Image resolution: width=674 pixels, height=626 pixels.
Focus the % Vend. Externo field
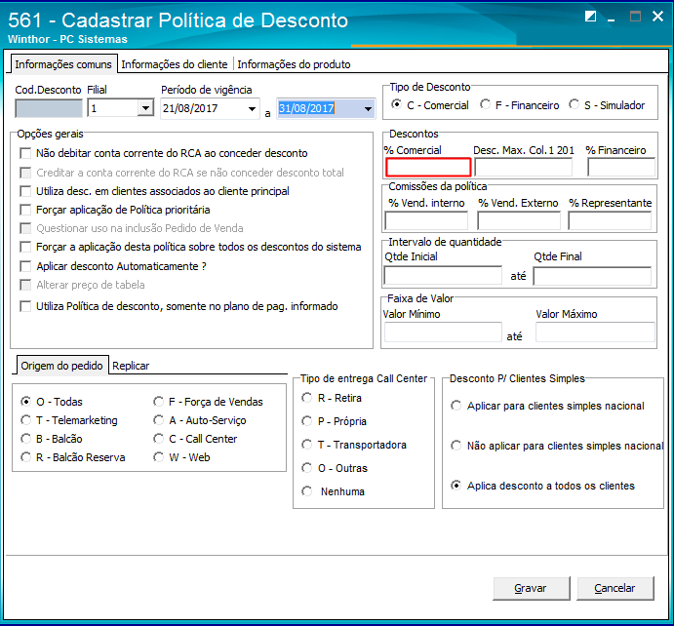(519, 220)
